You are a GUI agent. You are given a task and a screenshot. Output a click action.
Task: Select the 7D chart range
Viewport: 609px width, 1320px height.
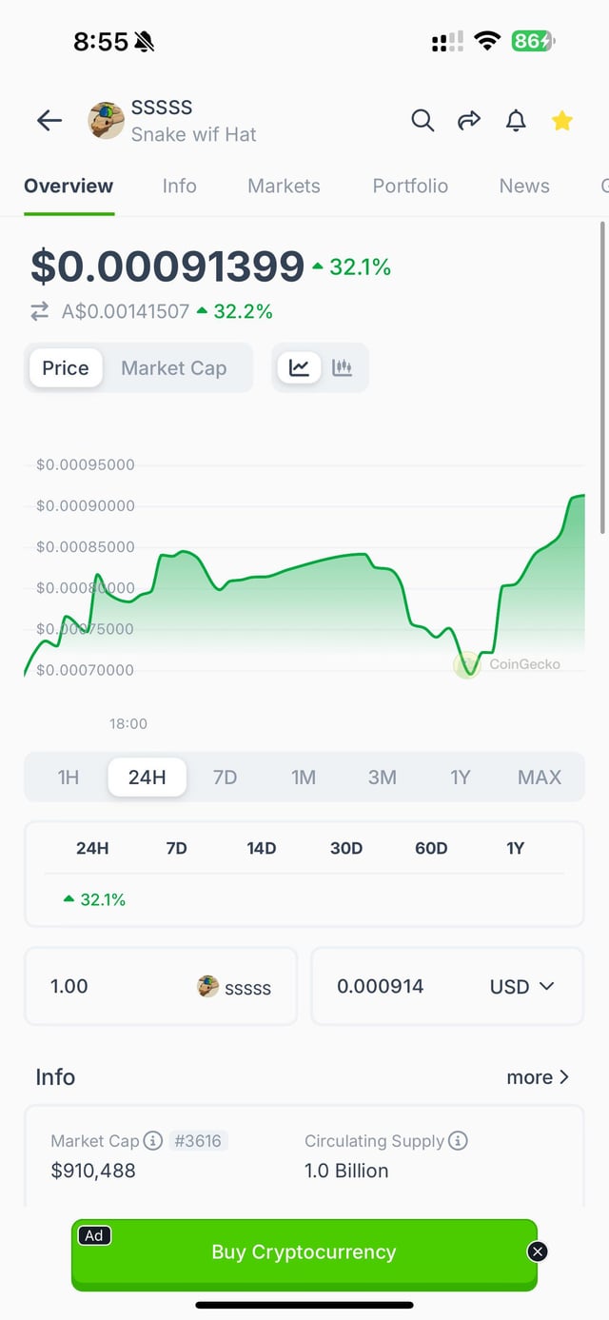(x=225, y=778)
